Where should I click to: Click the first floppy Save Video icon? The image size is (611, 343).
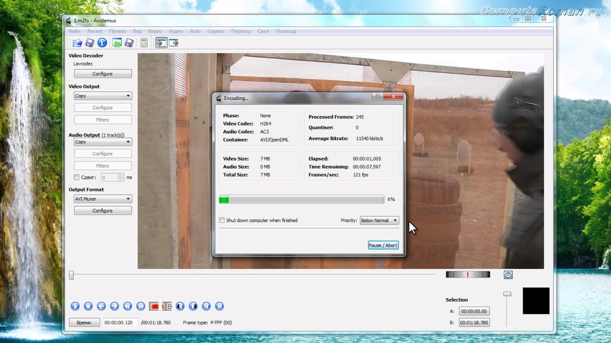coord(89,43)
